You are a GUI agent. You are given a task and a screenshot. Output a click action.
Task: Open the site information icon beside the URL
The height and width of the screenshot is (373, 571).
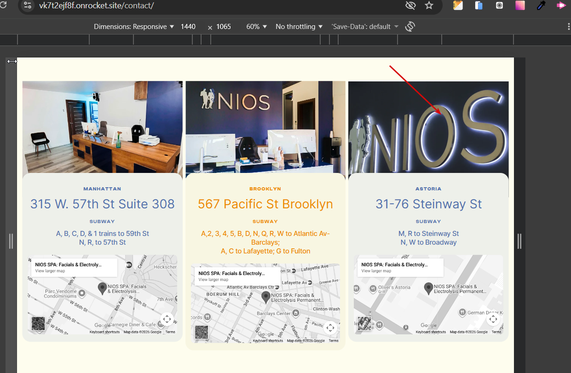[x=28, y=6]
